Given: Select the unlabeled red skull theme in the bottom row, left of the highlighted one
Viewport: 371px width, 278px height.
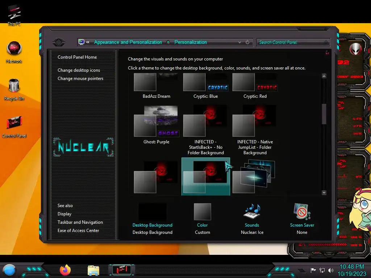Looking at the screenshot, I should (x=157, y=177).
